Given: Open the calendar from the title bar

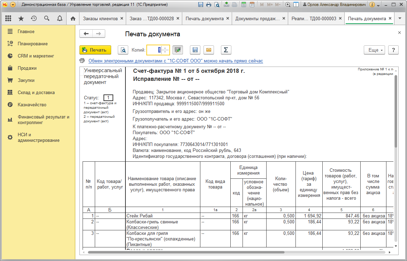Looking at the screenshot, I should (x=252, y=5).
